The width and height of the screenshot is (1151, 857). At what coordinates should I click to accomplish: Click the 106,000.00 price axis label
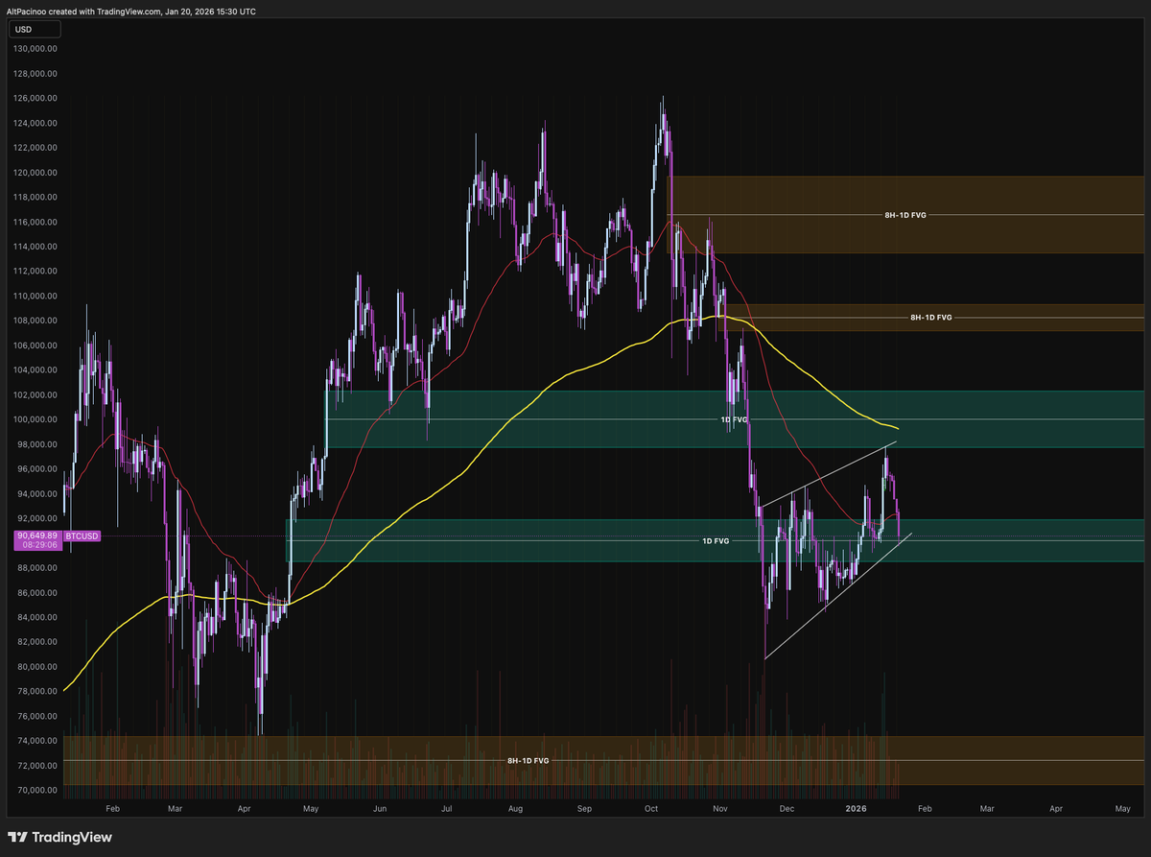click(x=36, y=345)
